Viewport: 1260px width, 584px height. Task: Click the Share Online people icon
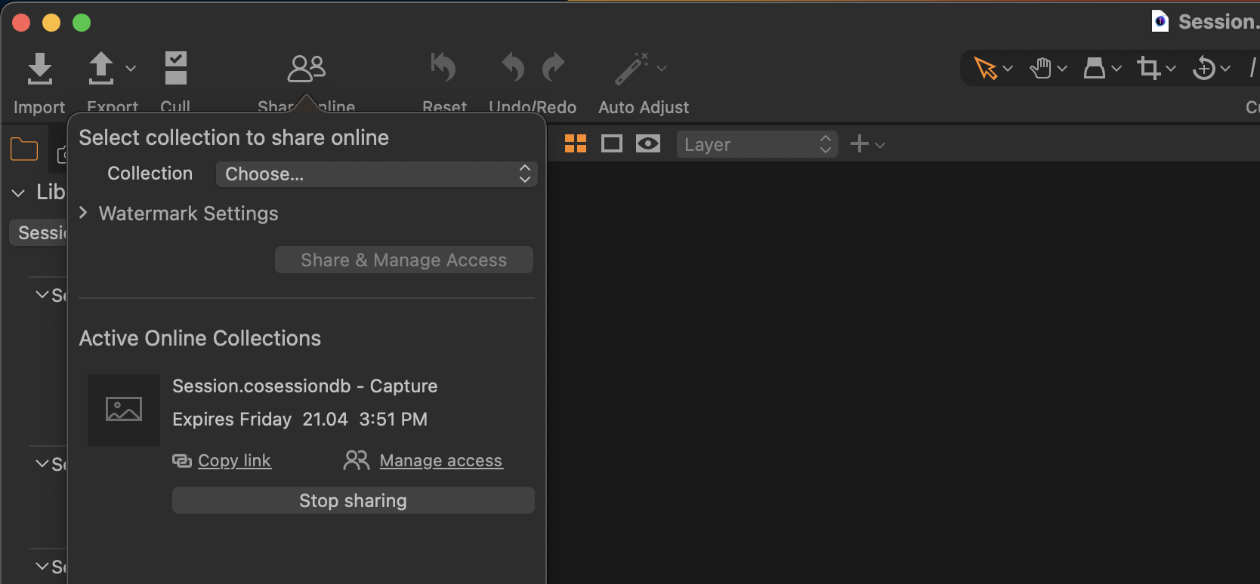306,69
